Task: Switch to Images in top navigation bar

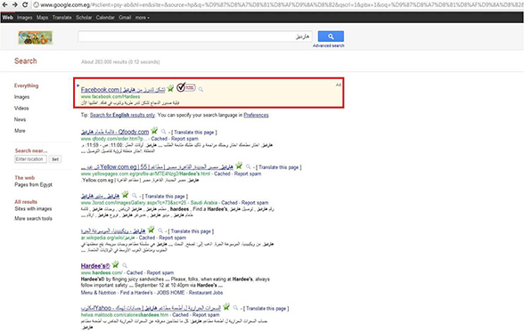Action: pyautogui.click(x=24, y=17)
